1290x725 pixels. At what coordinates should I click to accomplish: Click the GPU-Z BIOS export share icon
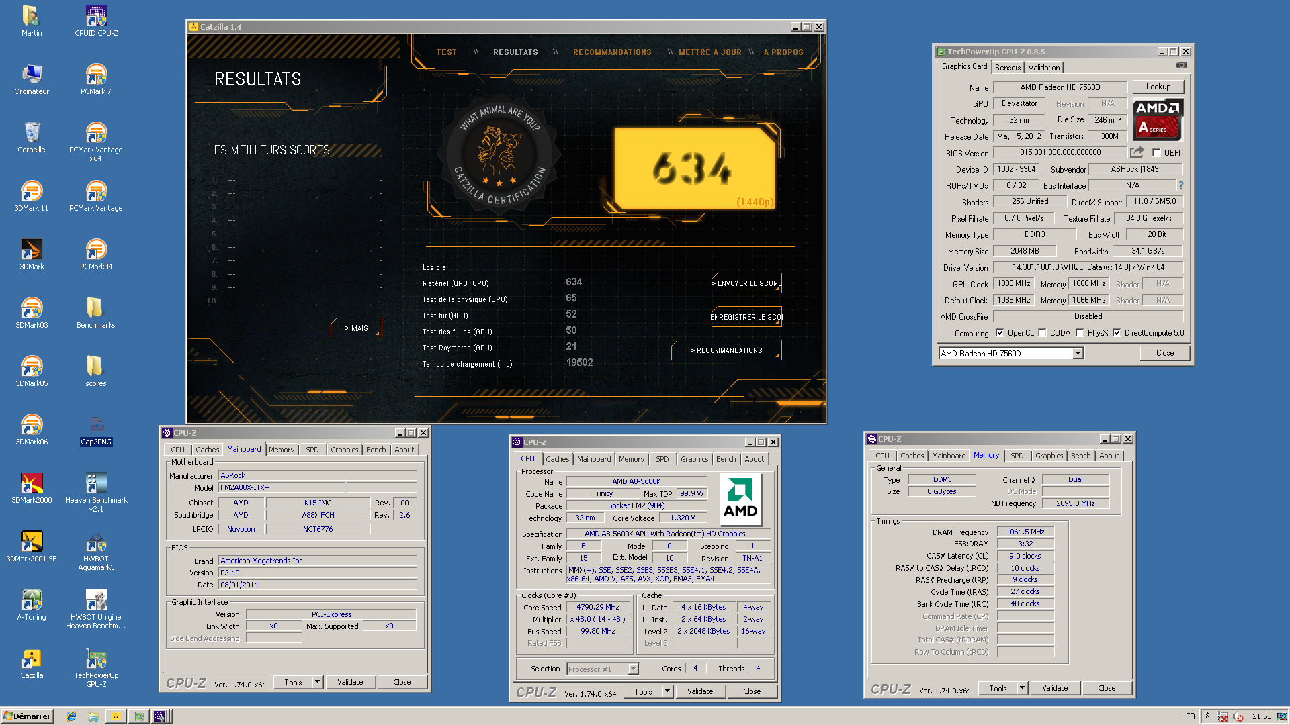click(1137, 152)
